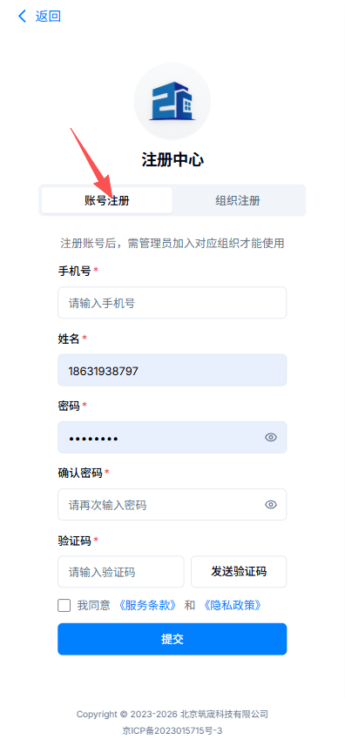Tap the 返回 text link
Image resolution: width=345 pixels, height=746 pixels.
point(48,17)
